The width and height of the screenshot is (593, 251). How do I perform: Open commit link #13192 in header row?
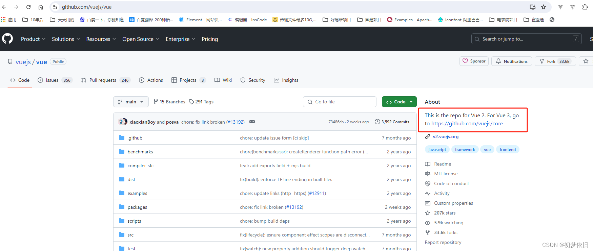(236, 122)
